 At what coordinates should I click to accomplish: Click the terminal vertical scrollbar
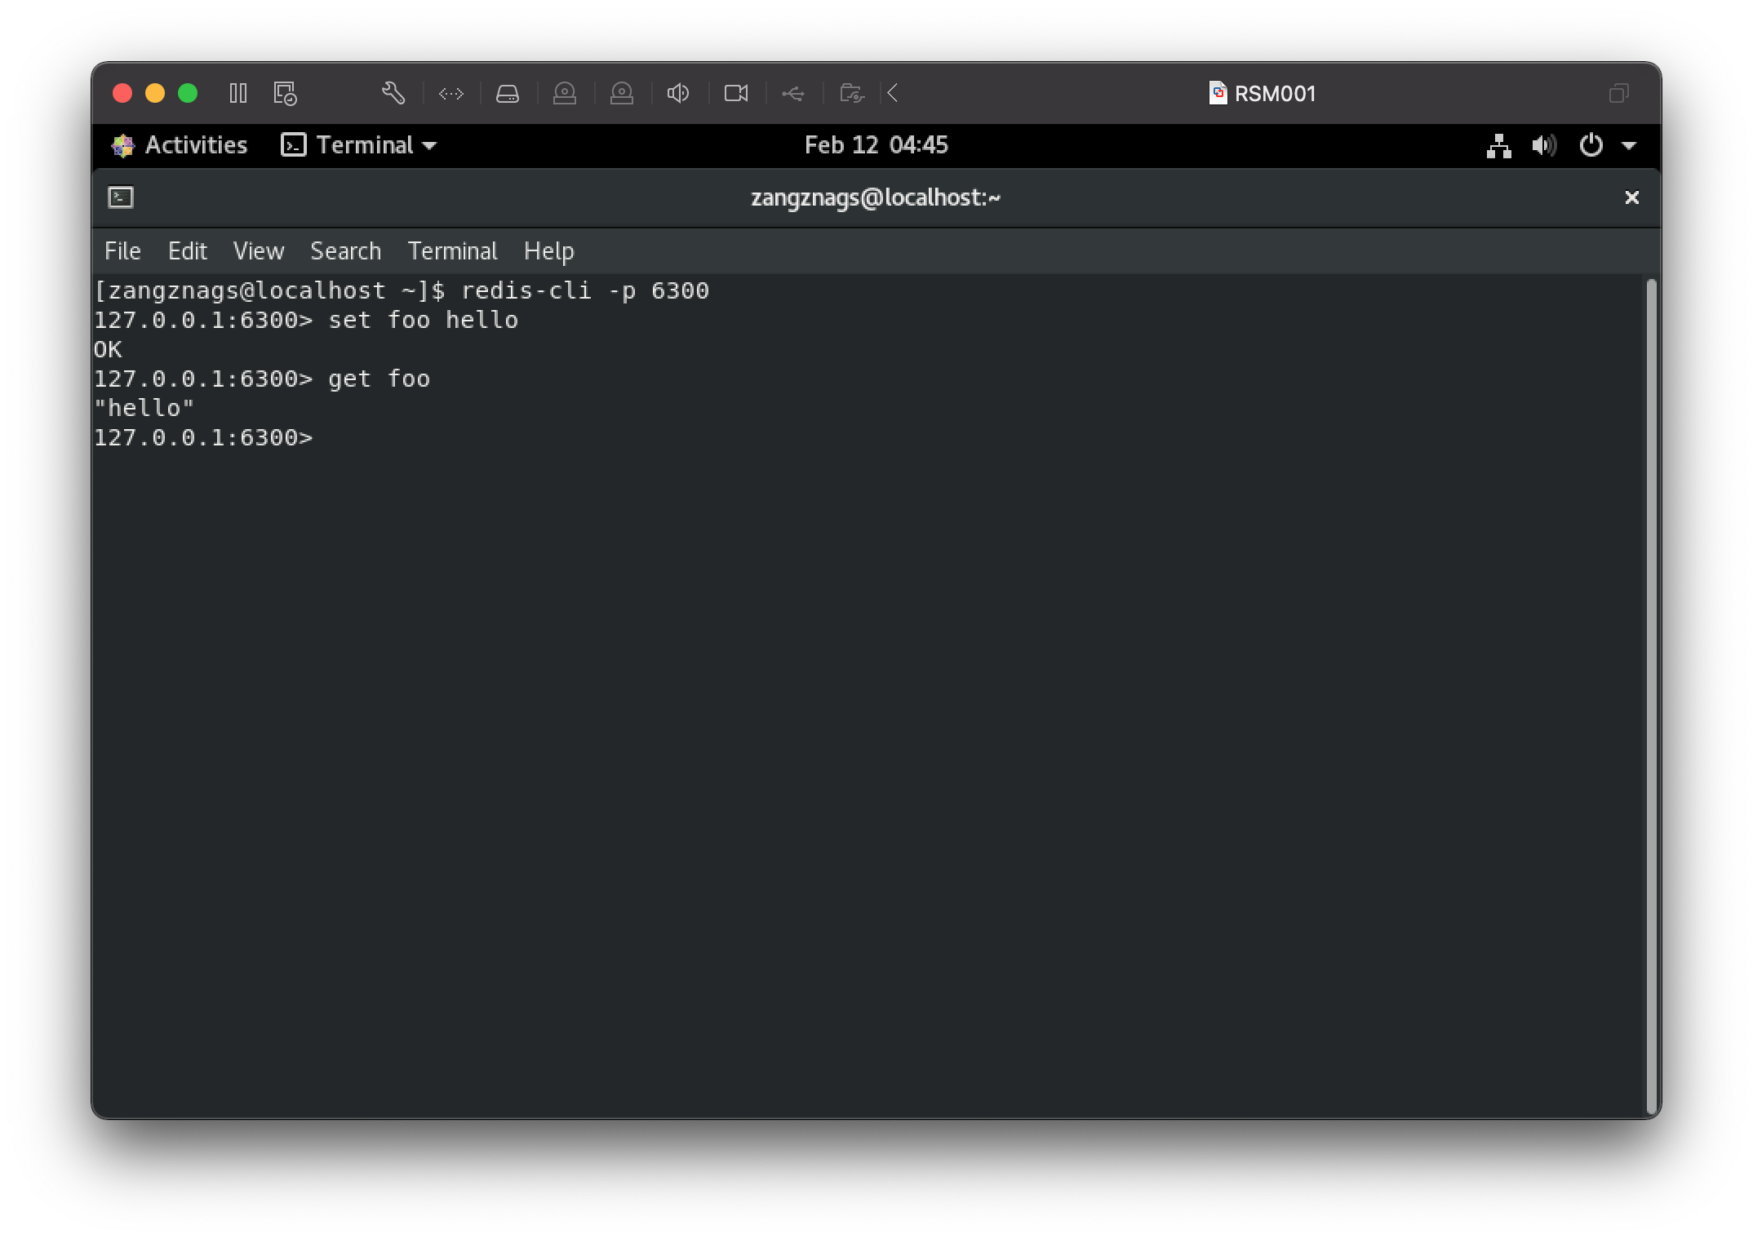click(1651, 693)
